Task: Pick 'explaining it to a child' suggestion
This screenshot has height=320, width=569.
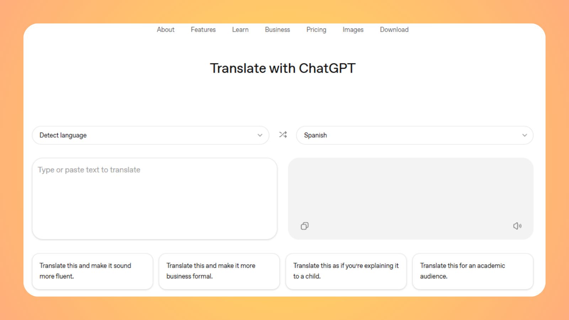Action: click(x=346, y=271)
